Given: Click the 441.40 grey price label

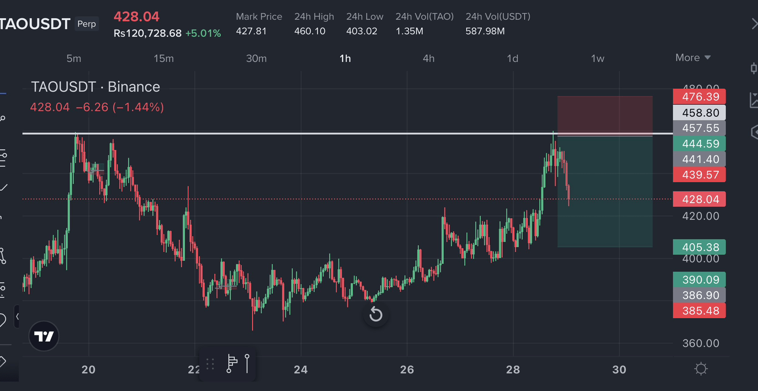Looking at the screenshot, I should tap(699, 159).
